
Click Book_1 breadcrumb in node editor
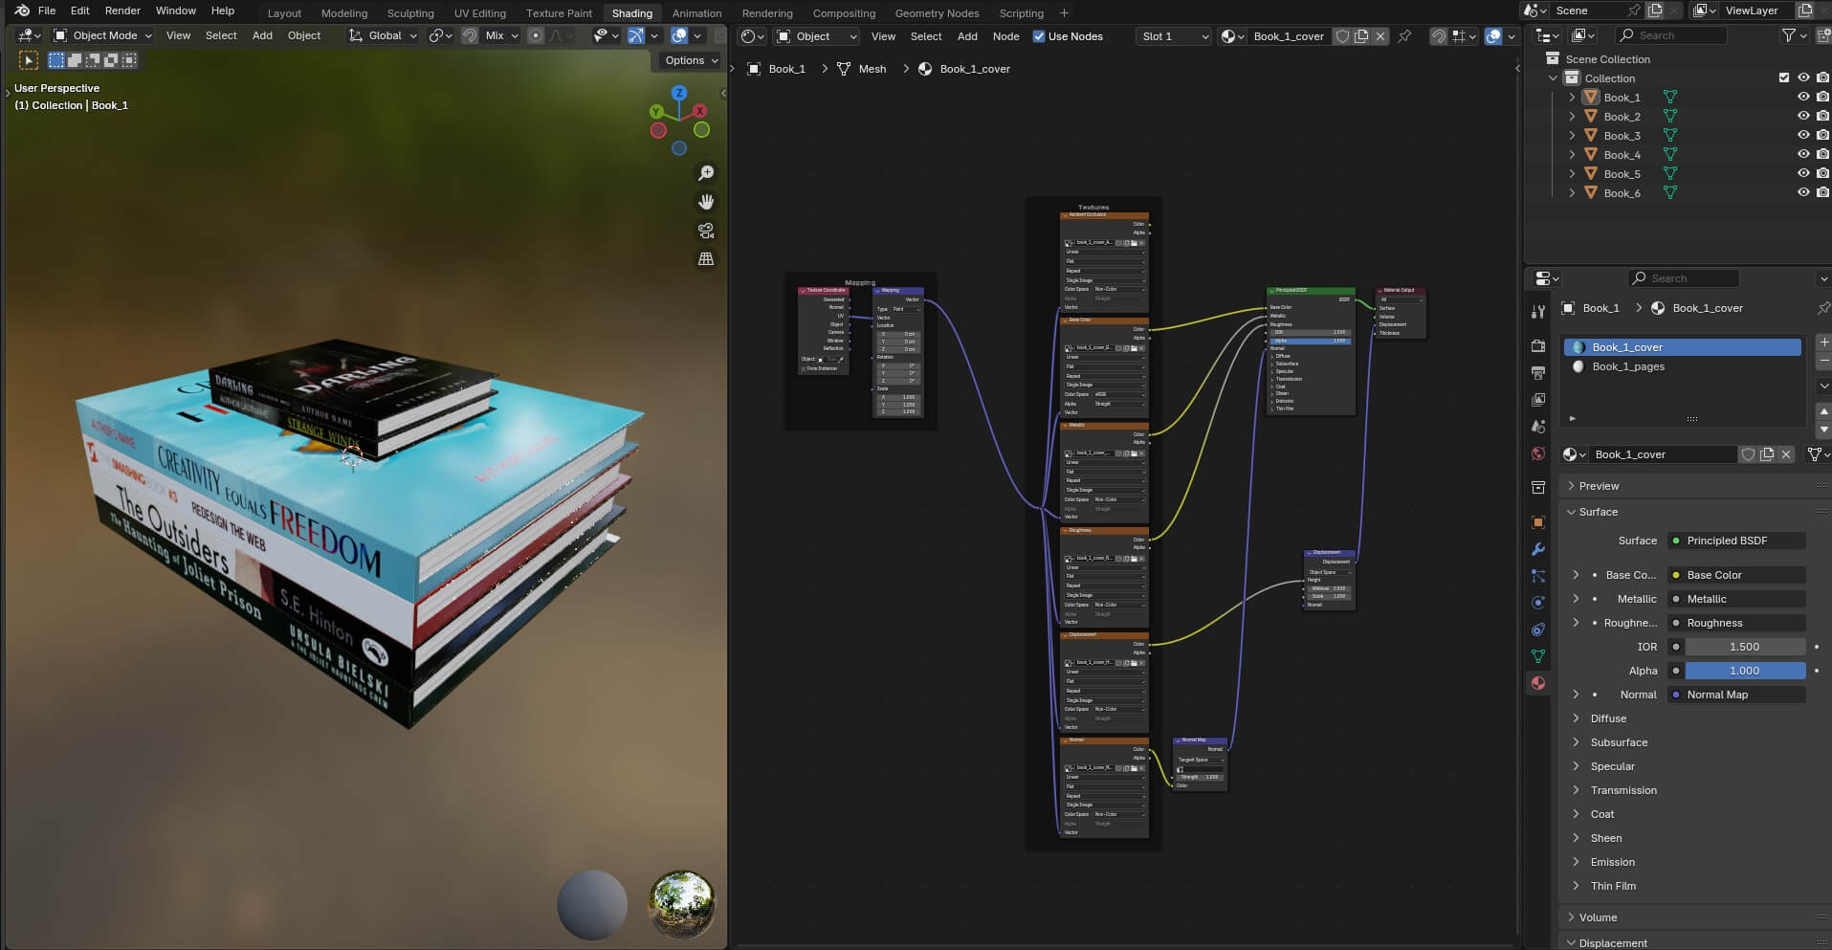coord(777,69)
